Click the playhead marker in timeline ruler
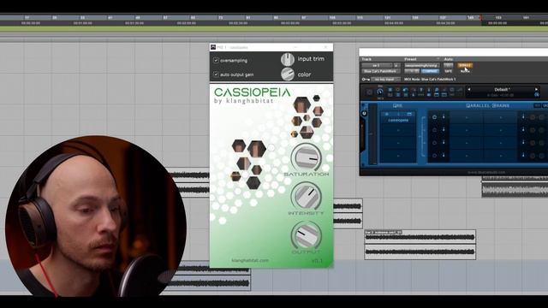Screen dimensions: 548x308 coord(481,17)
